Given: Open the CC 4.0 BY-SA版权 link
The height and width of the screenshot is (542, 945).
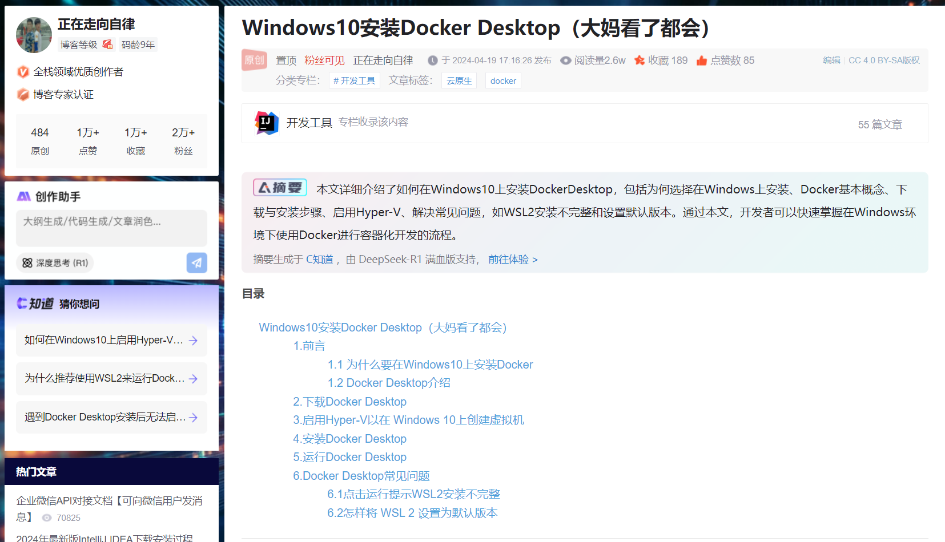Looking at the screenshot, I should click(884, 60).
